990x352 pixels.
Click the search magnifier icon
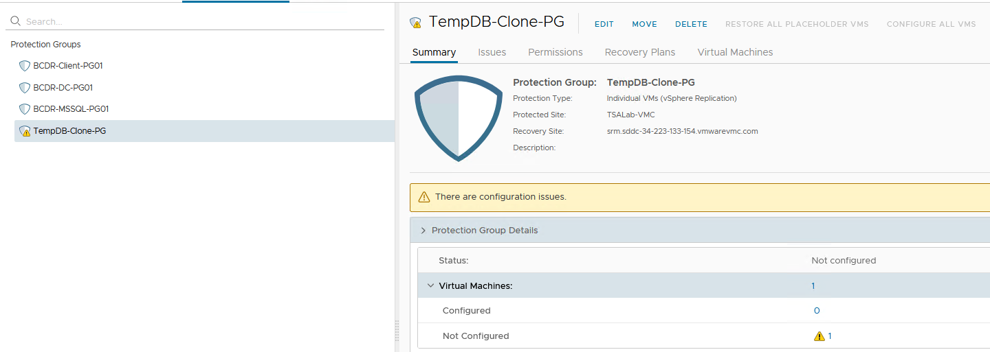[x=16, y=21]
